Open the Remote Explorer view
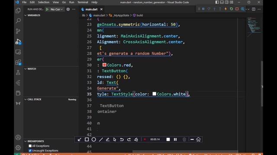The image size is (277, 155). (18, 52)
